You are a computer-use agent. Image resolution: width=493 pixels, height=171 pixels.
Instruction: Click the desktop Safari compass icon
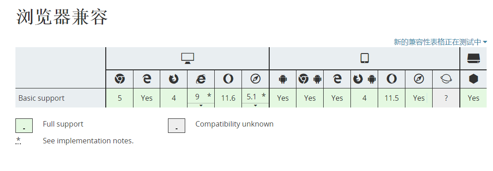coord(255,79)
